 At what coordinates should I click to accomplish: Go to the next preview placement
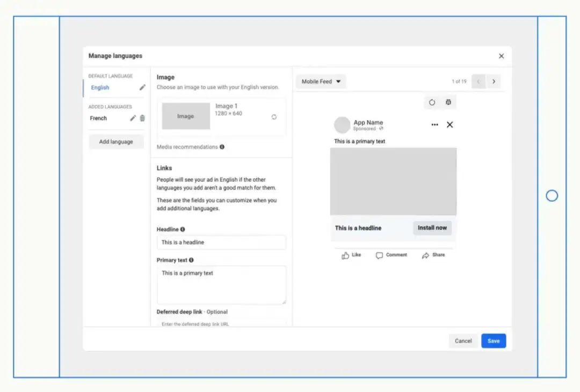(x=494, y=82)
